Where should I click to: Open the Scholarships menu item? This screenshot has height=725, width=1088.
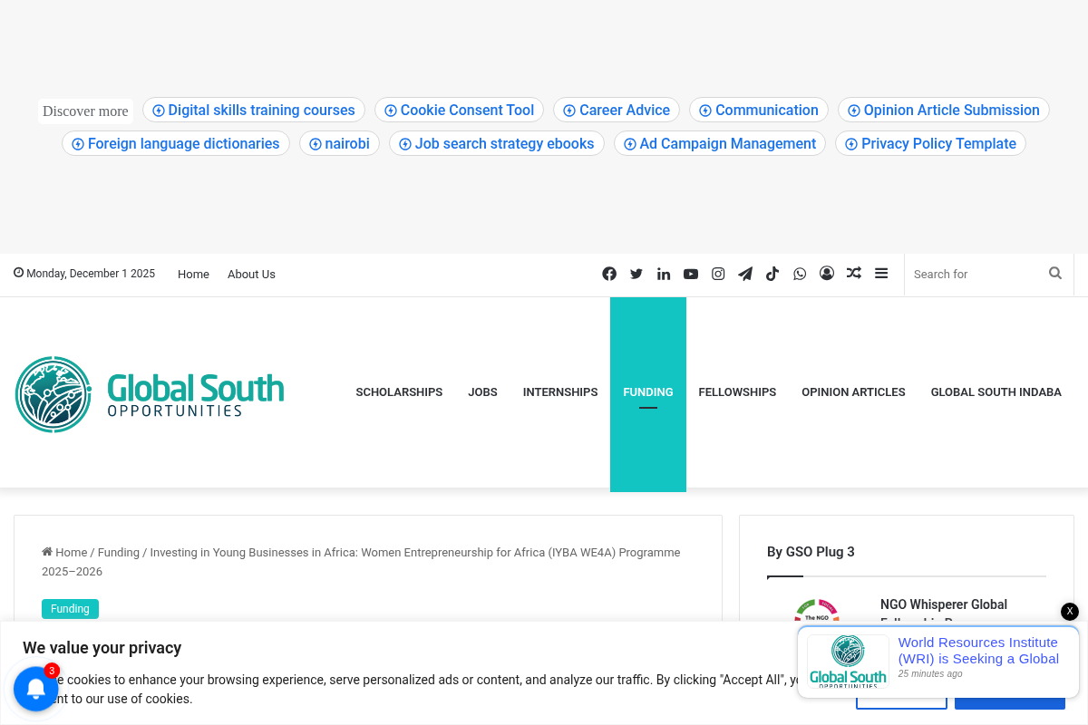tap(399, 392)
